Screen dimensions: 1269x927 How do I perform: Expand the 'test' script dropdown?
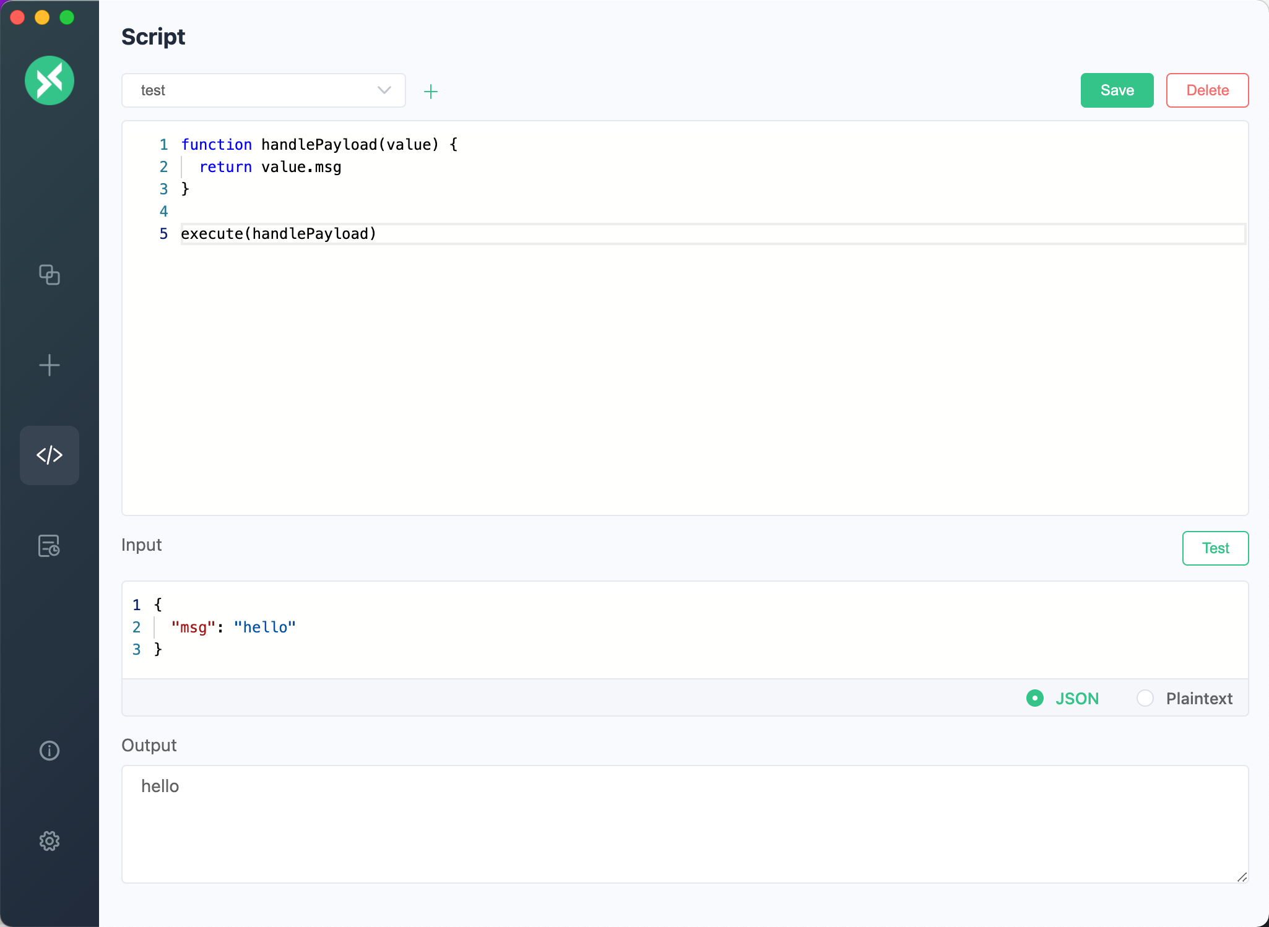coord(264,90)
